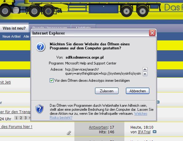The image size is (183, 141).
Task: Click 'Alle' submenu item
Action: point(26,36)
